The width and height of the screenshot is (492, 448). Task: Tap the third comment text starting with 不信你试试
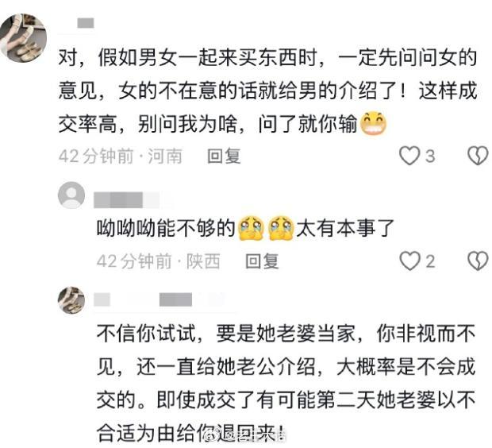286,384
